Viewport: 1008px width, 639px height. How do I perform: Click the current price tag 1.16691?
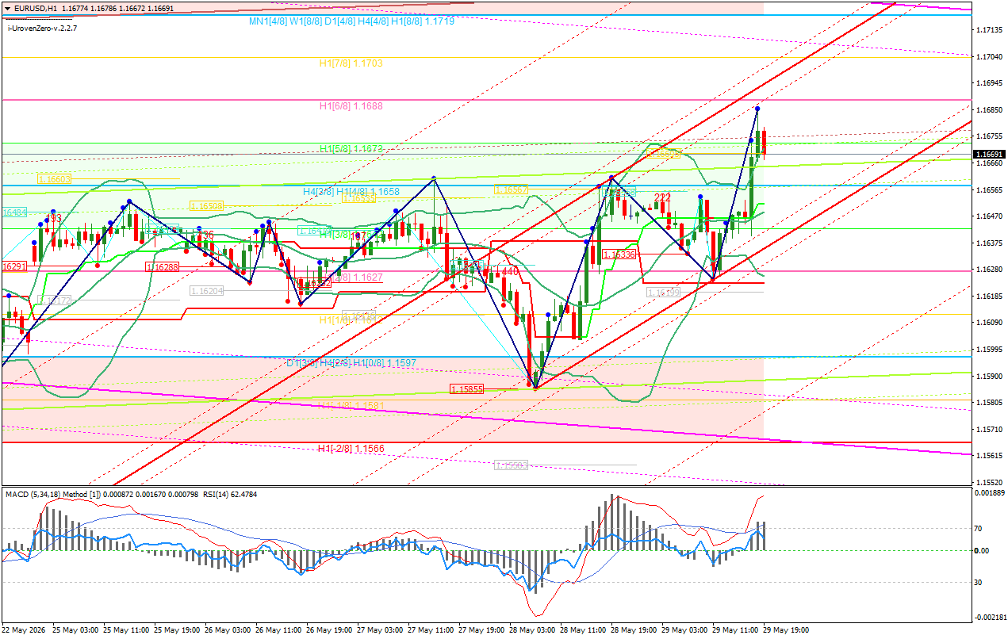(x=989, y=155)
